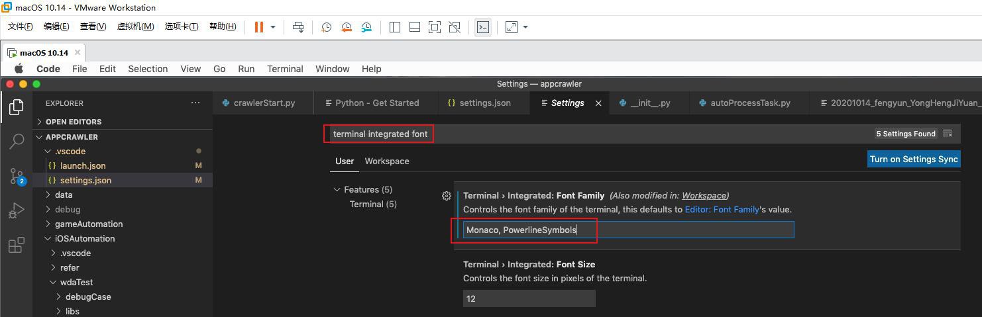Screen dimensions: 982x317
Task: Click the gear icon beside Font Family setting
Action: [447, 196]
